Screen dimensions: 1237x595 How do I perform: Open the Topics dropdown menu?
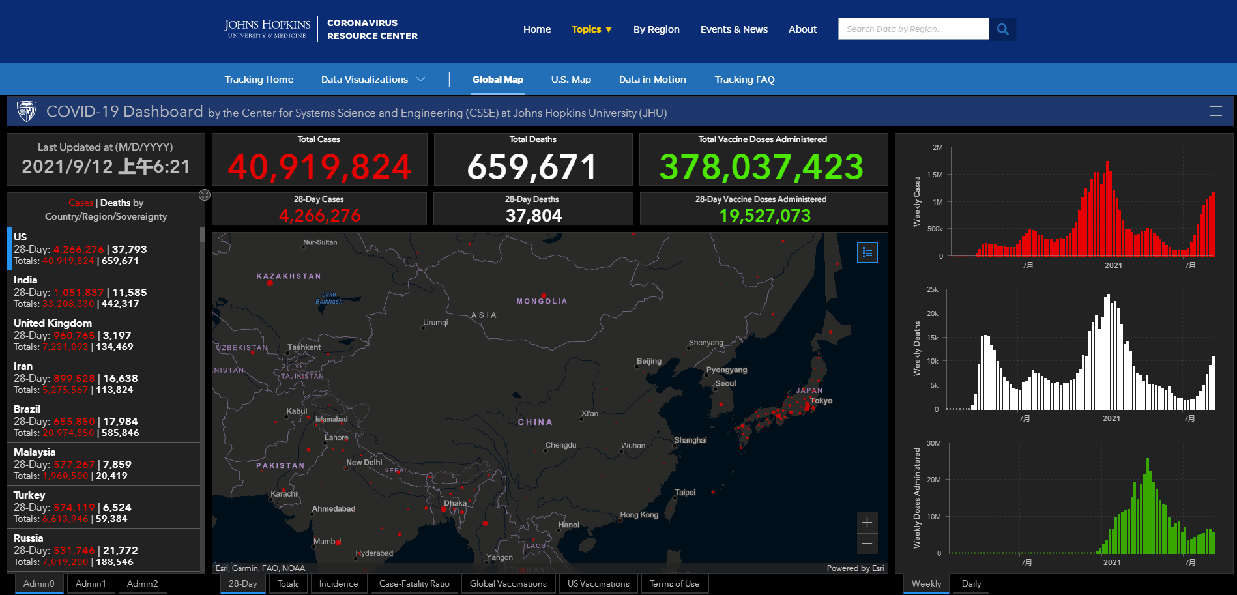tap(591, 29)
